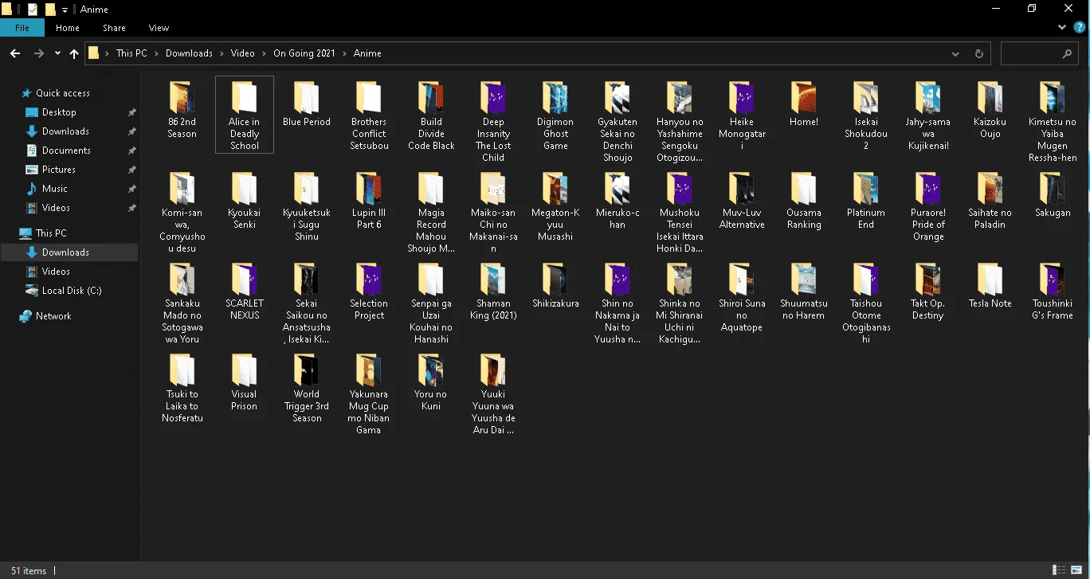
Task: Open the Customize Quick Access Toolbar dropdown
Action: (65, 10)
